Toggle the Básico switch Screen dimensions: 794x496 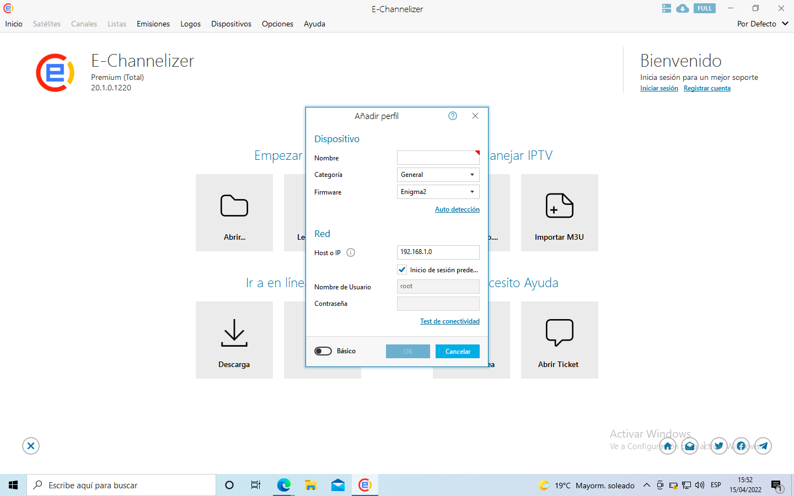(x=323, y=351)
